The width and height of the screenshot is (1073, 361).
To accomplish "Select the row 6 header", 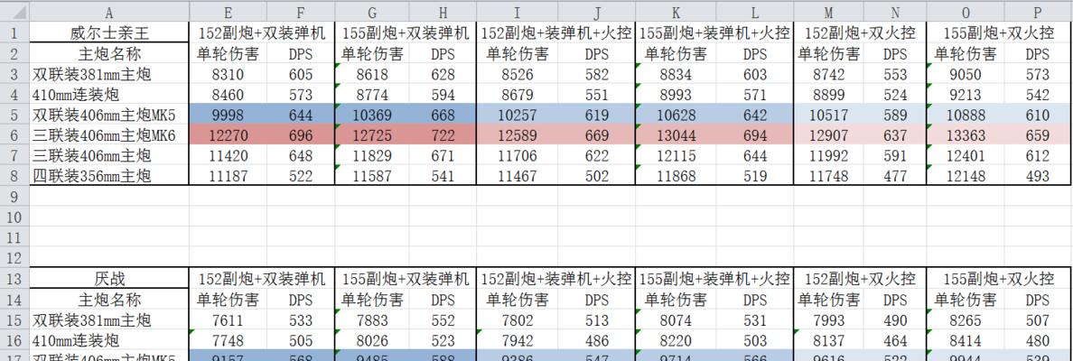I will tap(14, 135).
